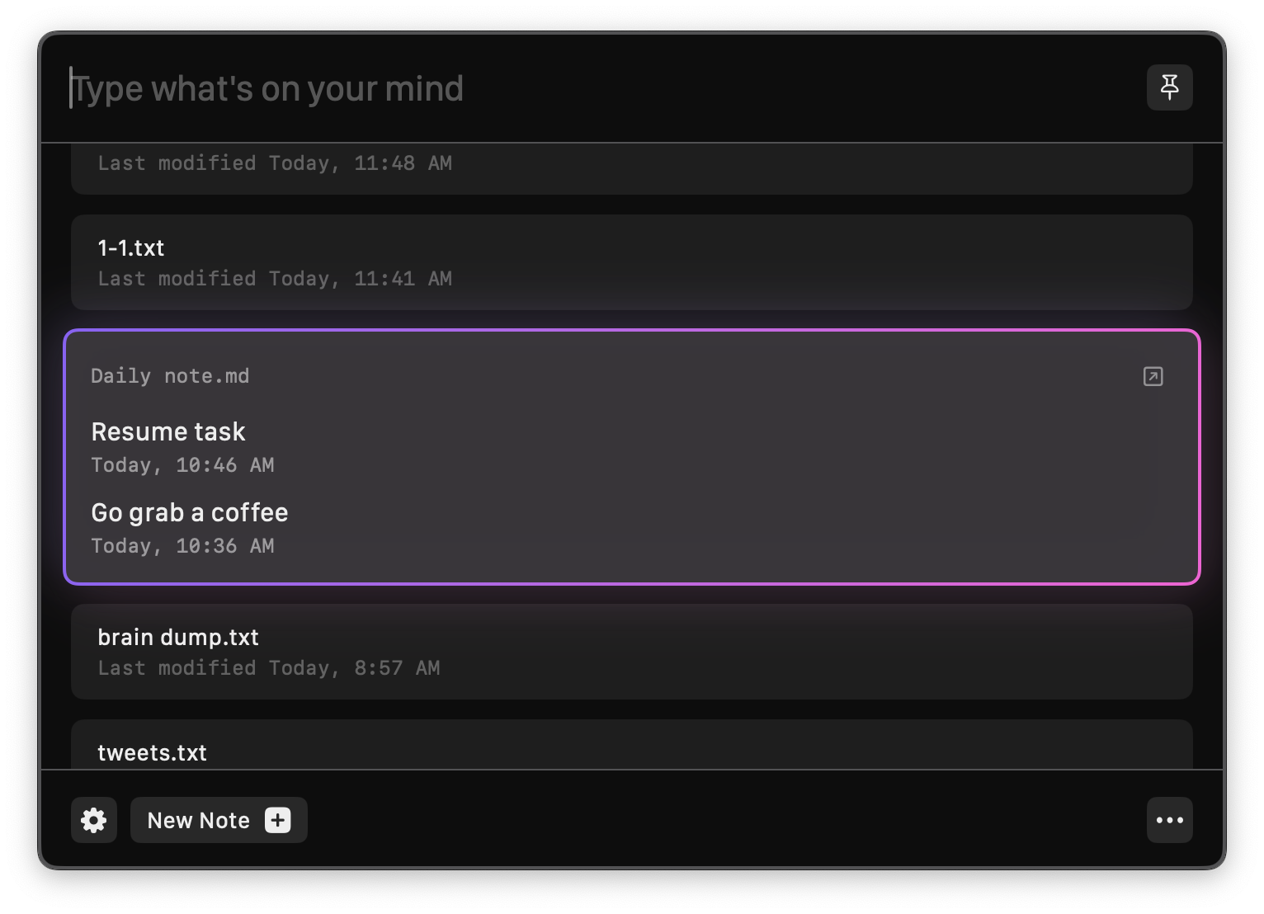Open the three-dot more options menu
The height and width of the screenshot is (914, 1264).
point(1169,820)
